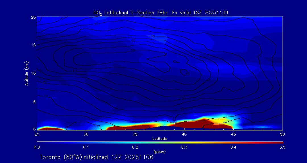Click the 0.5 colorbar tick label
The width and height of the screenshot is (307, 163).
283,147
